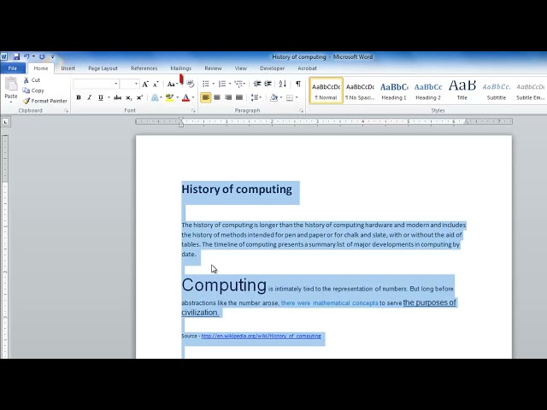
Task: Open line and paragraph spacing menu
Action: 255,98
